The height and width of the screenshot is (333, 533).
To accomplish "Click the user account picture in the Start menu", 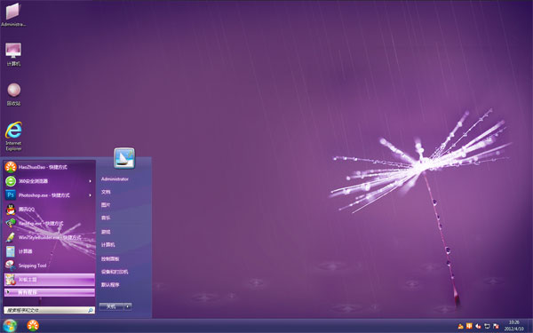I will (x=124, y=158).
